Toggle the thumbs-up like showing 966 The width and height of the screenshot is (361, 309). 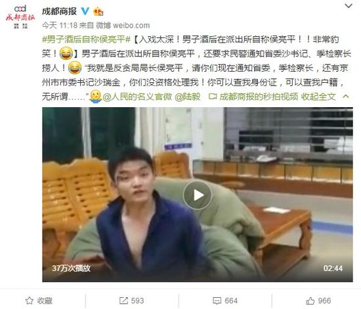coord(318,300)
